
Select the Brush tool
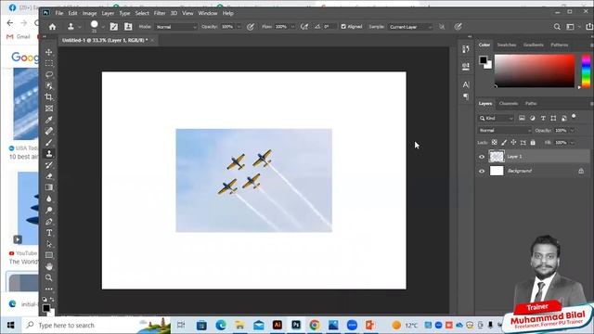tap(49, 142)
